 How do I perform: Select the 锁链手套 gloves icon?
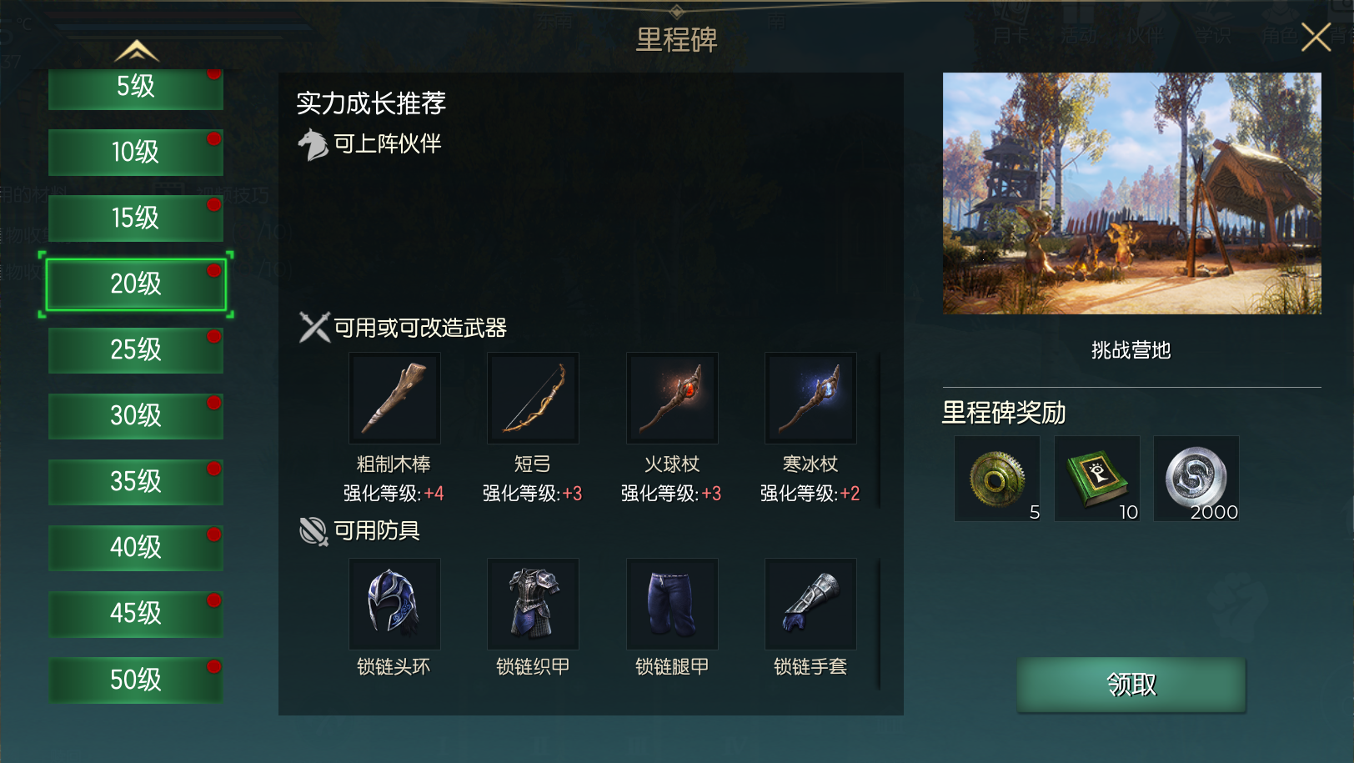tap(810, 604)
